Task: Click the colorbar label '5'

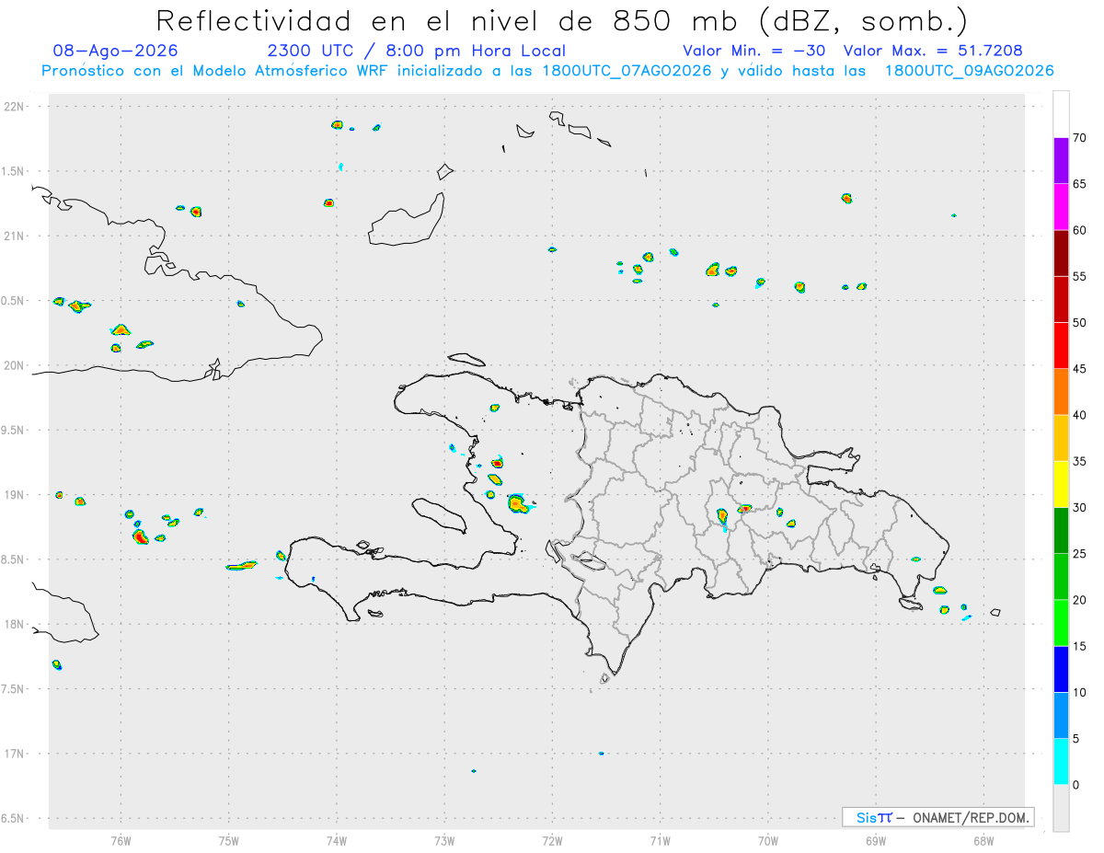Action: click(x=1075, y=739)
